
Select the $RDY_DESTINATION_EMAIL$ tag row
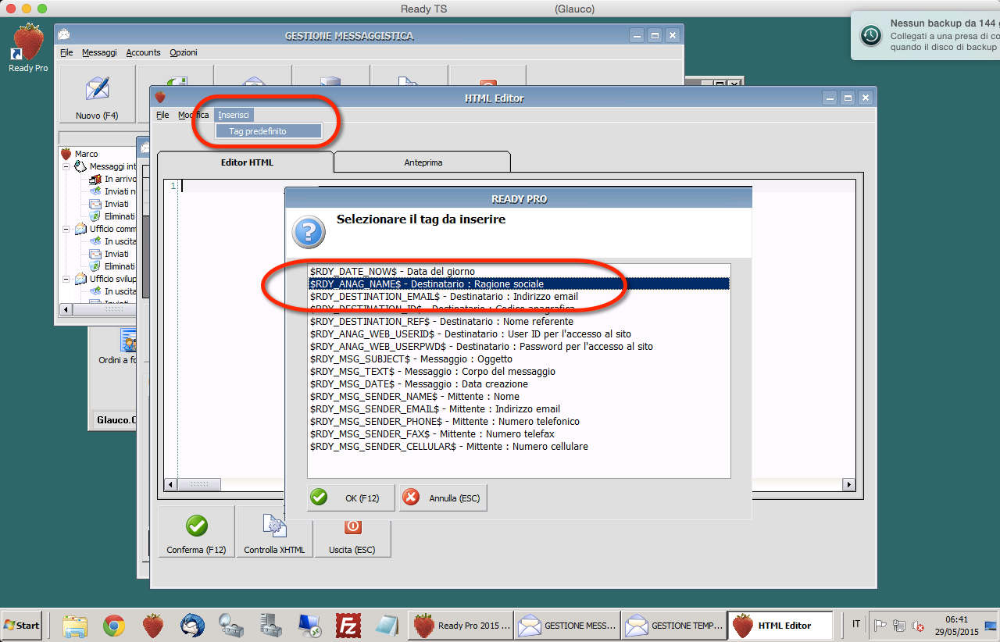(519, 296)
